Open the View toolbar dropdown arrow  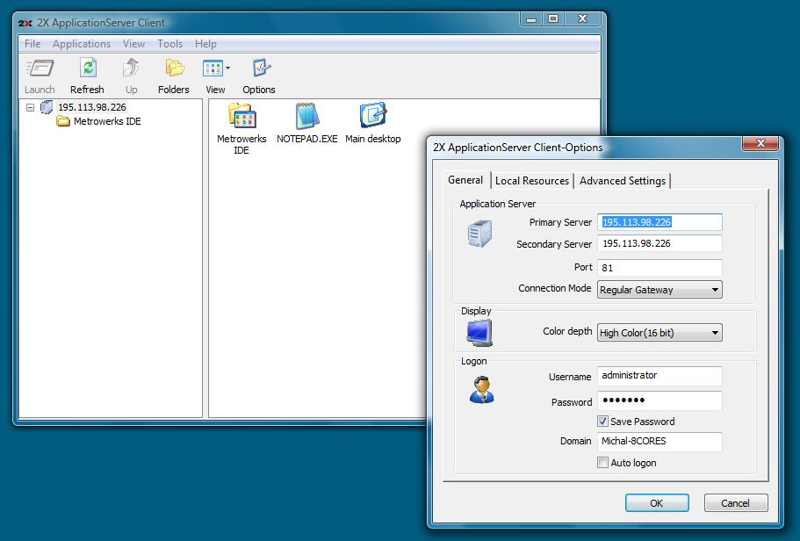(227, 68)
